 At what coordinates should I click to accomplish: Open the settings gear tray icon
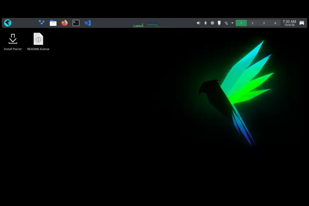coord(212,23)
